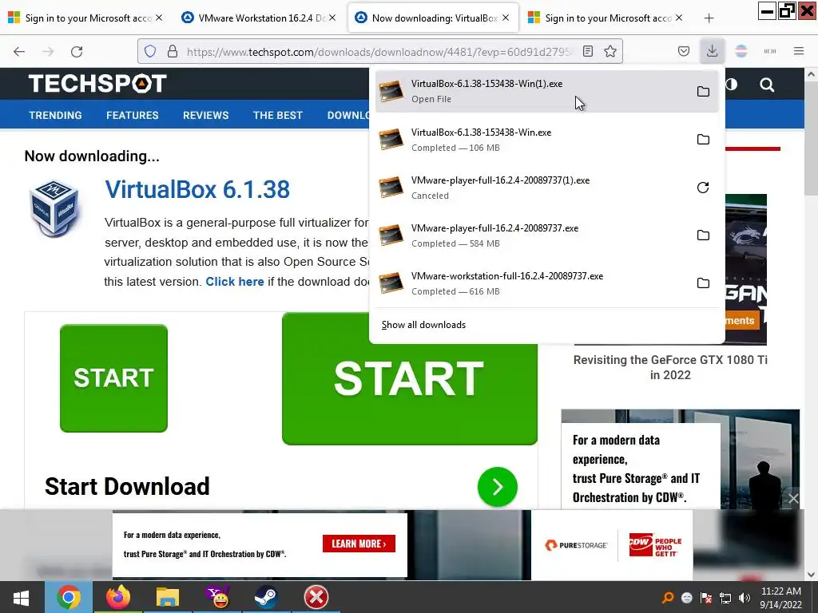Open Firefox from the taskbar
The image size is (818, 613).
click(118, 597)
